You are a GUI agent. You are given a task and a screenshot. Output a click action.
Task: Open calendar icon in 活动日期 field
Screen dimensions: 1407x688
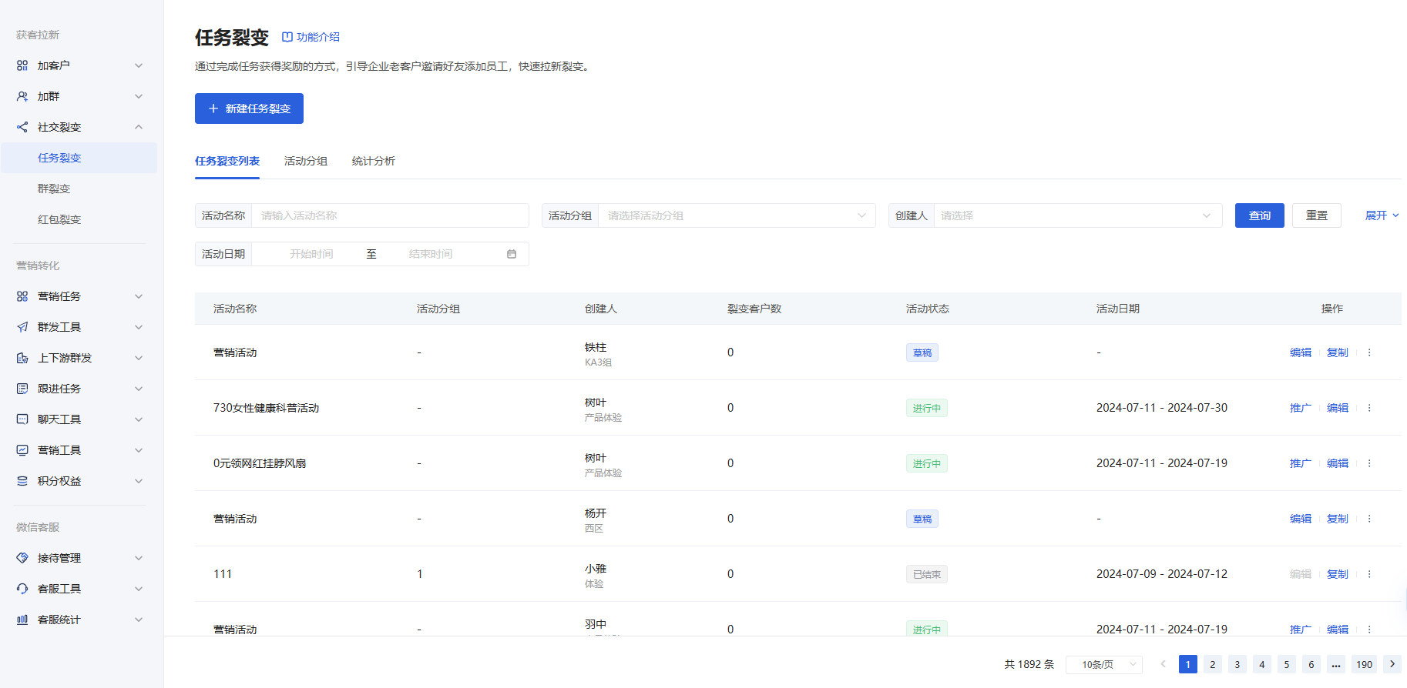[x=512, y=254]
